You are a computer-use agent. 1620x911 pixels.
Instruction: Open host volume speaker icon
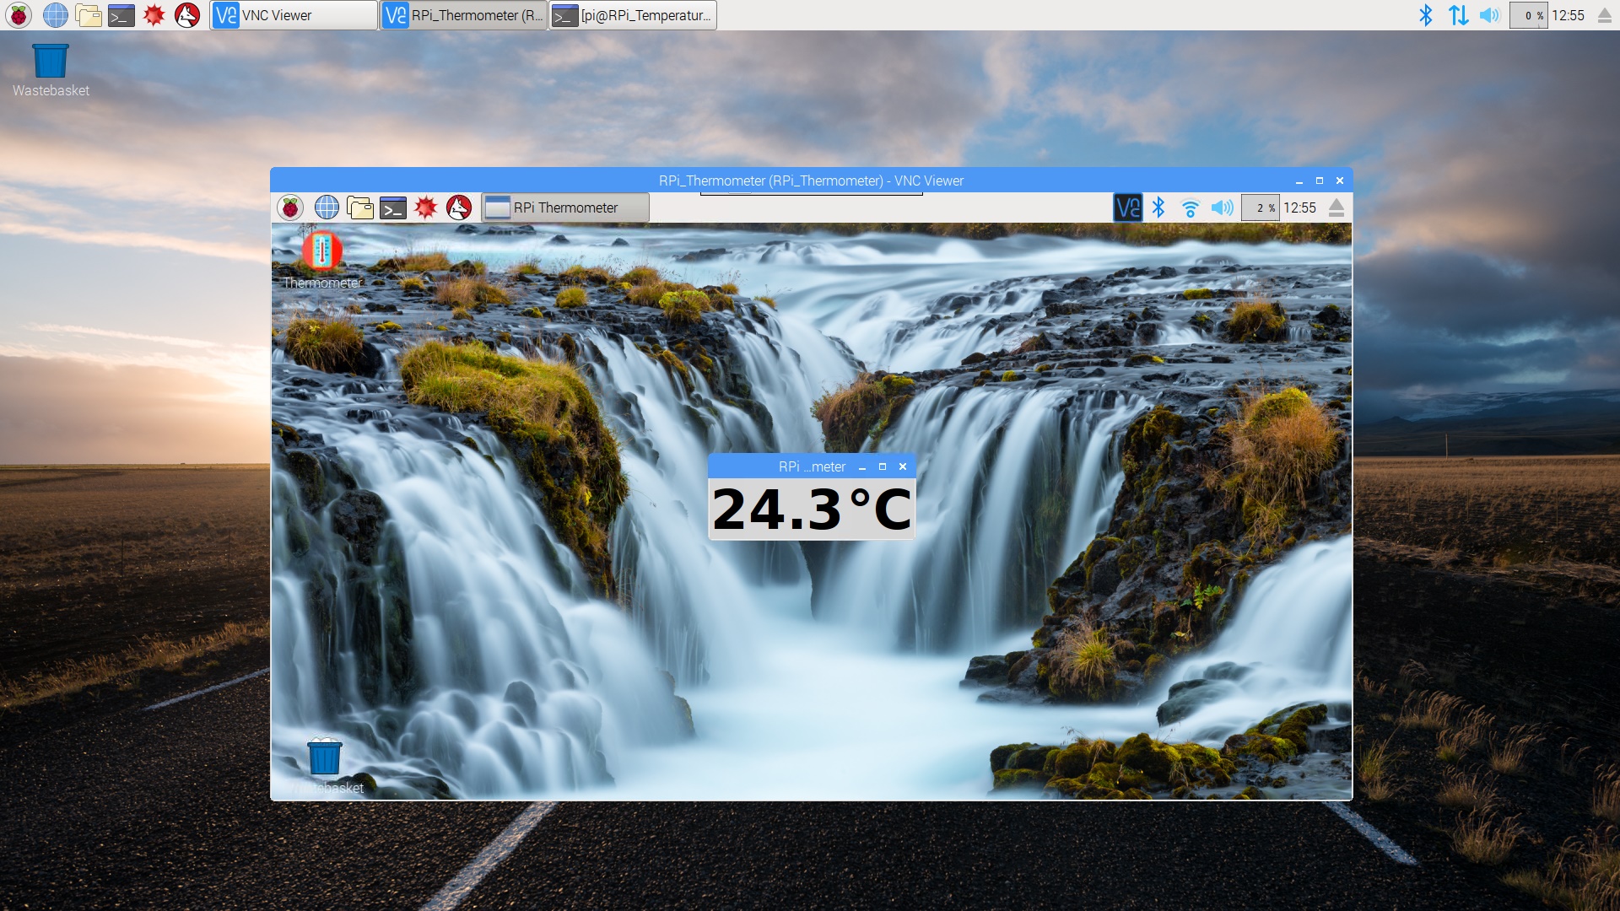(x=1490, y=15)
